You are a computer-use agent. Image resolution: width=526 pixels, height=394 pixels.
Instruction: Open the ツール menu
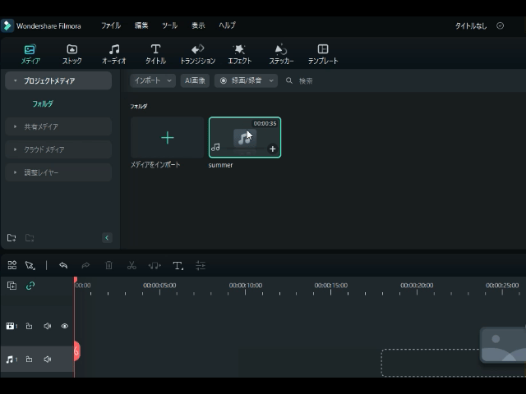point(169,25)
